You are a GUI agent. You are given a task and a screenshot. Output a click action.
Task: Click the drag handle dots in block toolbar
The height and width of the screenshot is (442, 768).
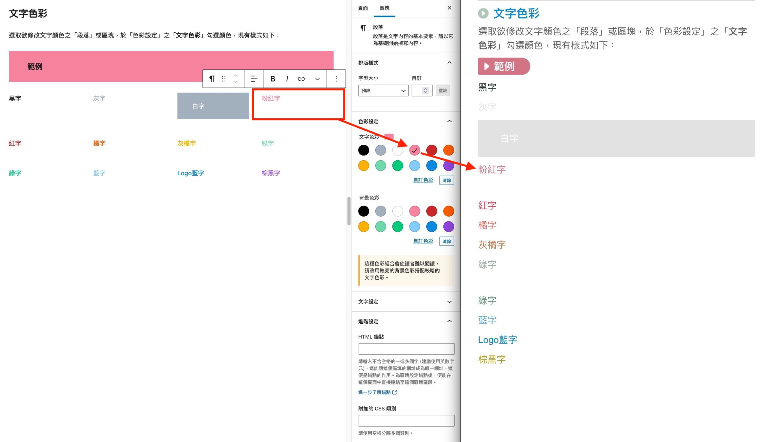point(224,79)
